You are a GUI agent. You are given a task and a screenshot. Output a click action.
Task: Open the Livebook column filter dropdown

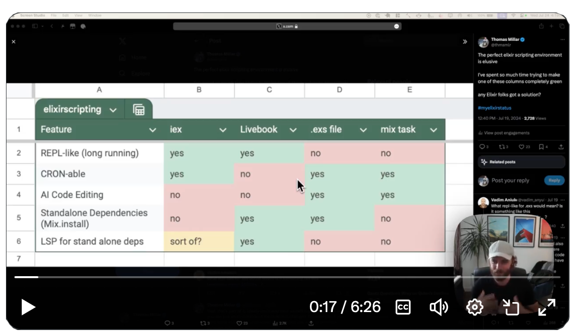click(x=293, y=130)
